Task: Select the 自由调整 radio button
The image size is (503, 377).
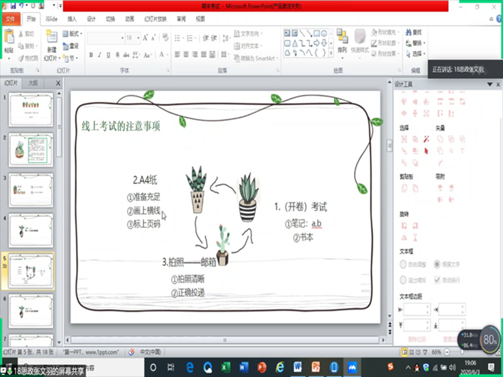Action: pyautogui.click(x=404, y=264)
